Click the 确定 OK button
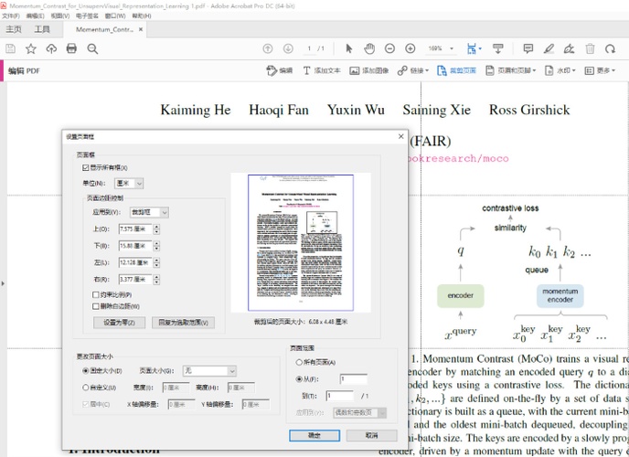 point(314,435)
